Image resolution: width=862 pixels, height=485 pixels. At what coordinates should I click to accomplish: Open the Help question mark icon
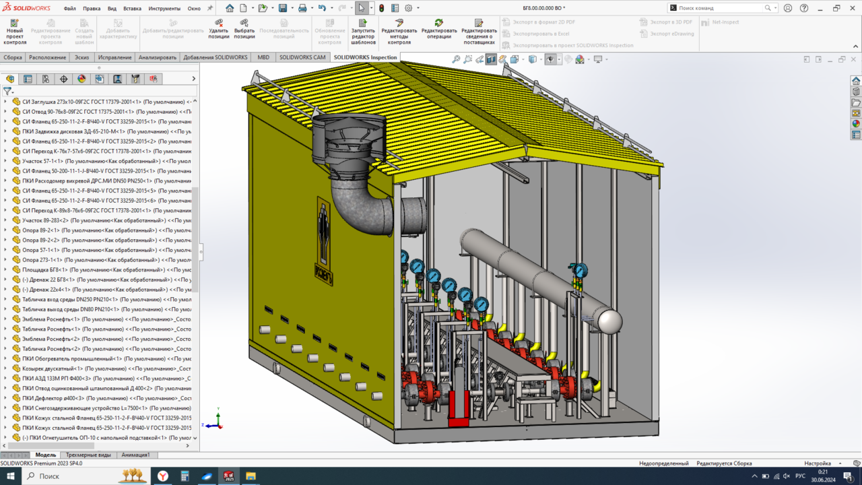click(803, 9)
